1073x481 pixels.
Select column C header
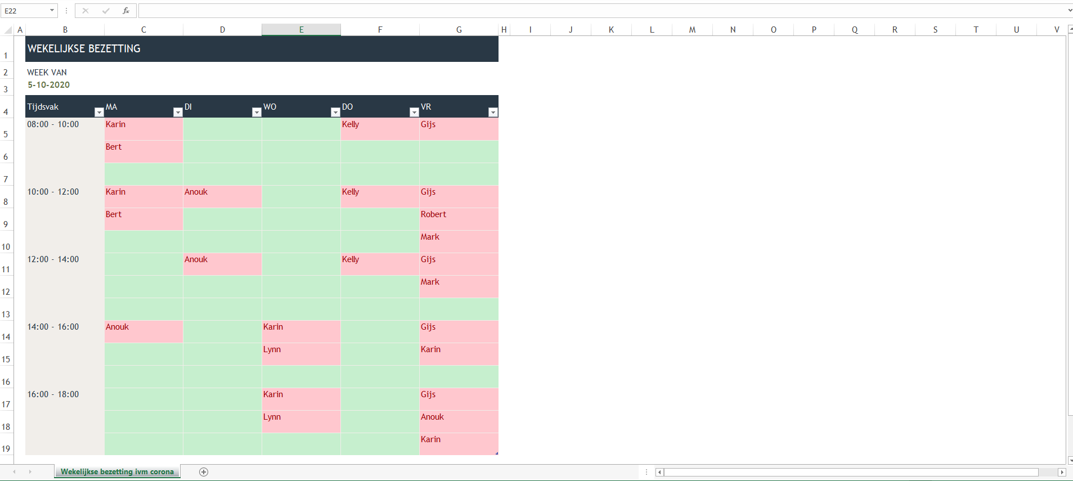[x=143, y=30]
